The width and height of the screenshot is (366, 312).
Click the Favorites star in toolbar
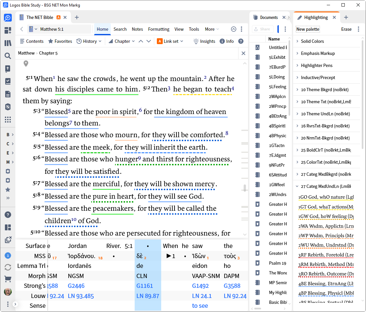60,41
